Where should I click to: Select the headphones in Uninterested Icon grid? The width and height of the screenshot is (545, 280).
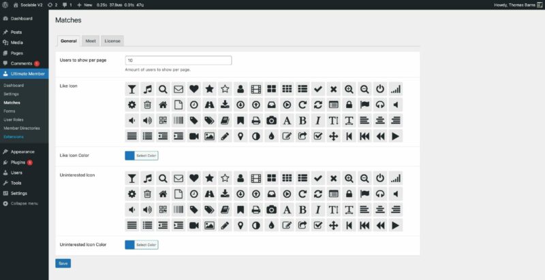tap(380, 194)
